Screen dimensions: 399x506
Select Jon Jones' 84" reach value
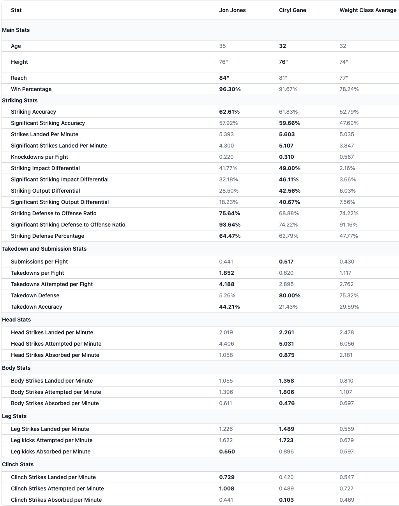pos(224,78)
